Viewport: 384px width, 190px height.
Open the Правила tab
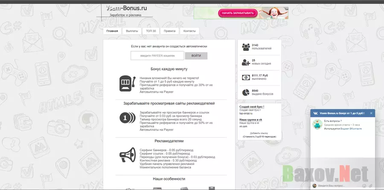tap(169, 31)
